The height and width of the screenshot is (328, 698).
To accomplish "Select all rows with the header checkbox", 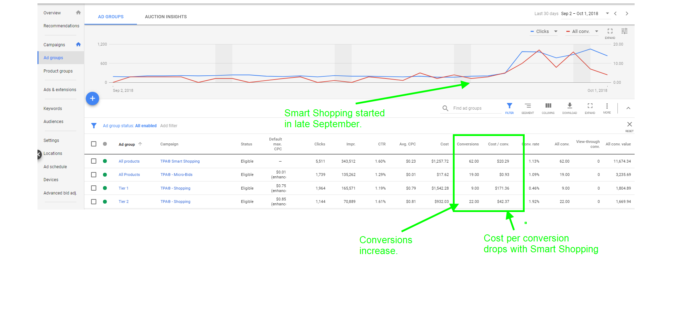I will tap(94, 144).
